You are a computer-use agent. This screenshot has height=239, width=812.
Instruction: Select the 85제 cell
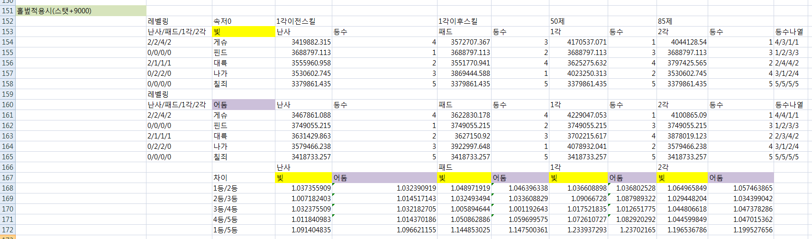tap(682, 21)
